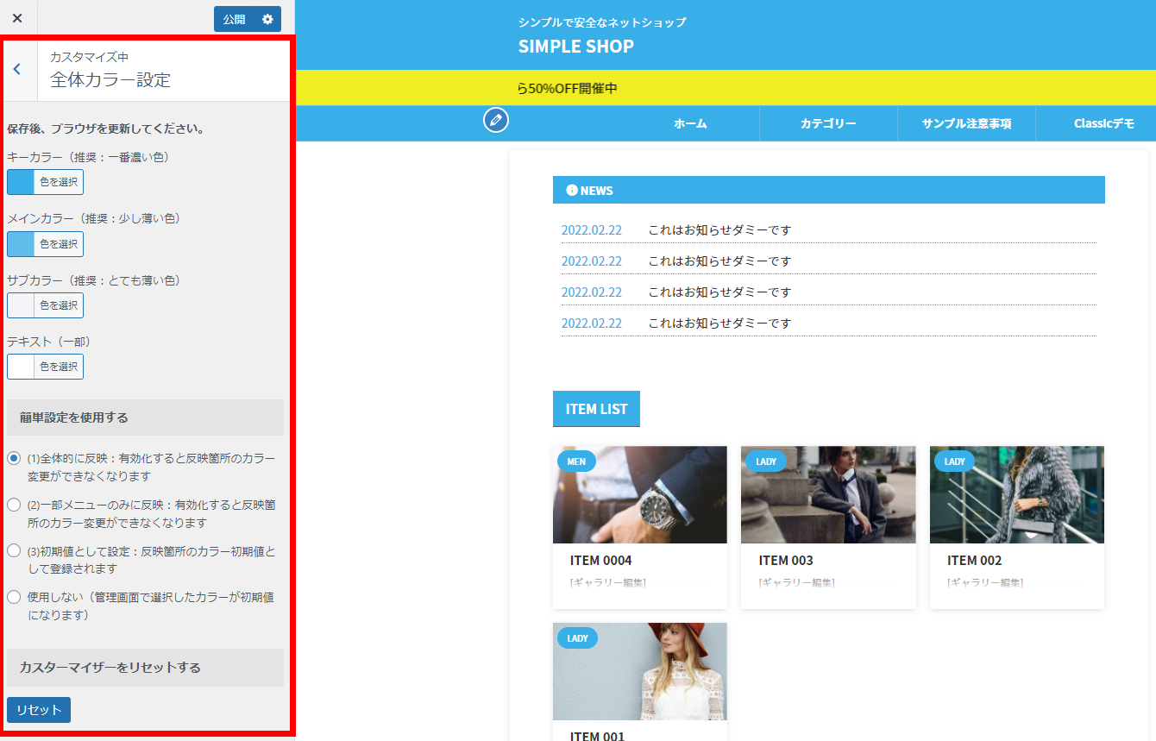The height and width of the screenshot is (741, 1156).
Task: Select radio (1)全体的に反映
Action: tap(14, 458)
